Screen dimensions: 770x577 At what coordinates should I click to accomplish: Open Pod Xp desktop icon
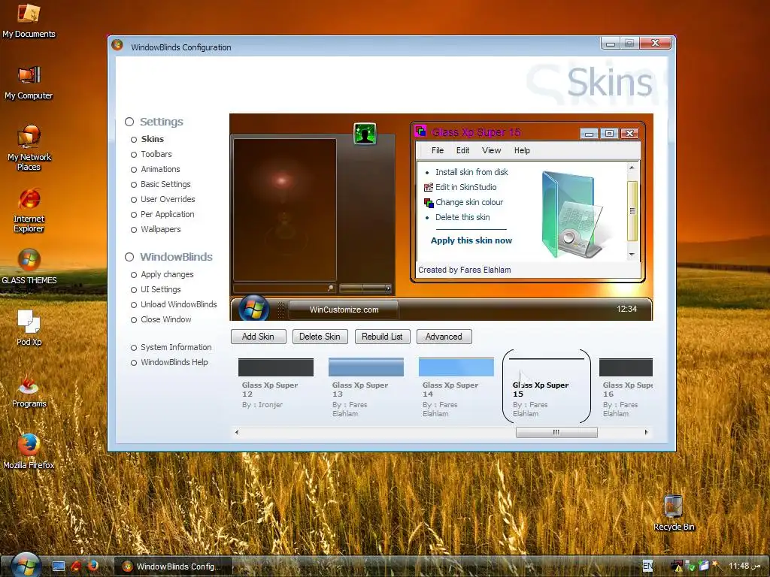(x=29, y=328)
